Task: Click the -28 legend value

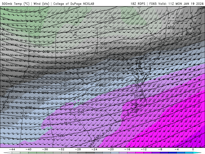Action: click(x=78, y=149)
